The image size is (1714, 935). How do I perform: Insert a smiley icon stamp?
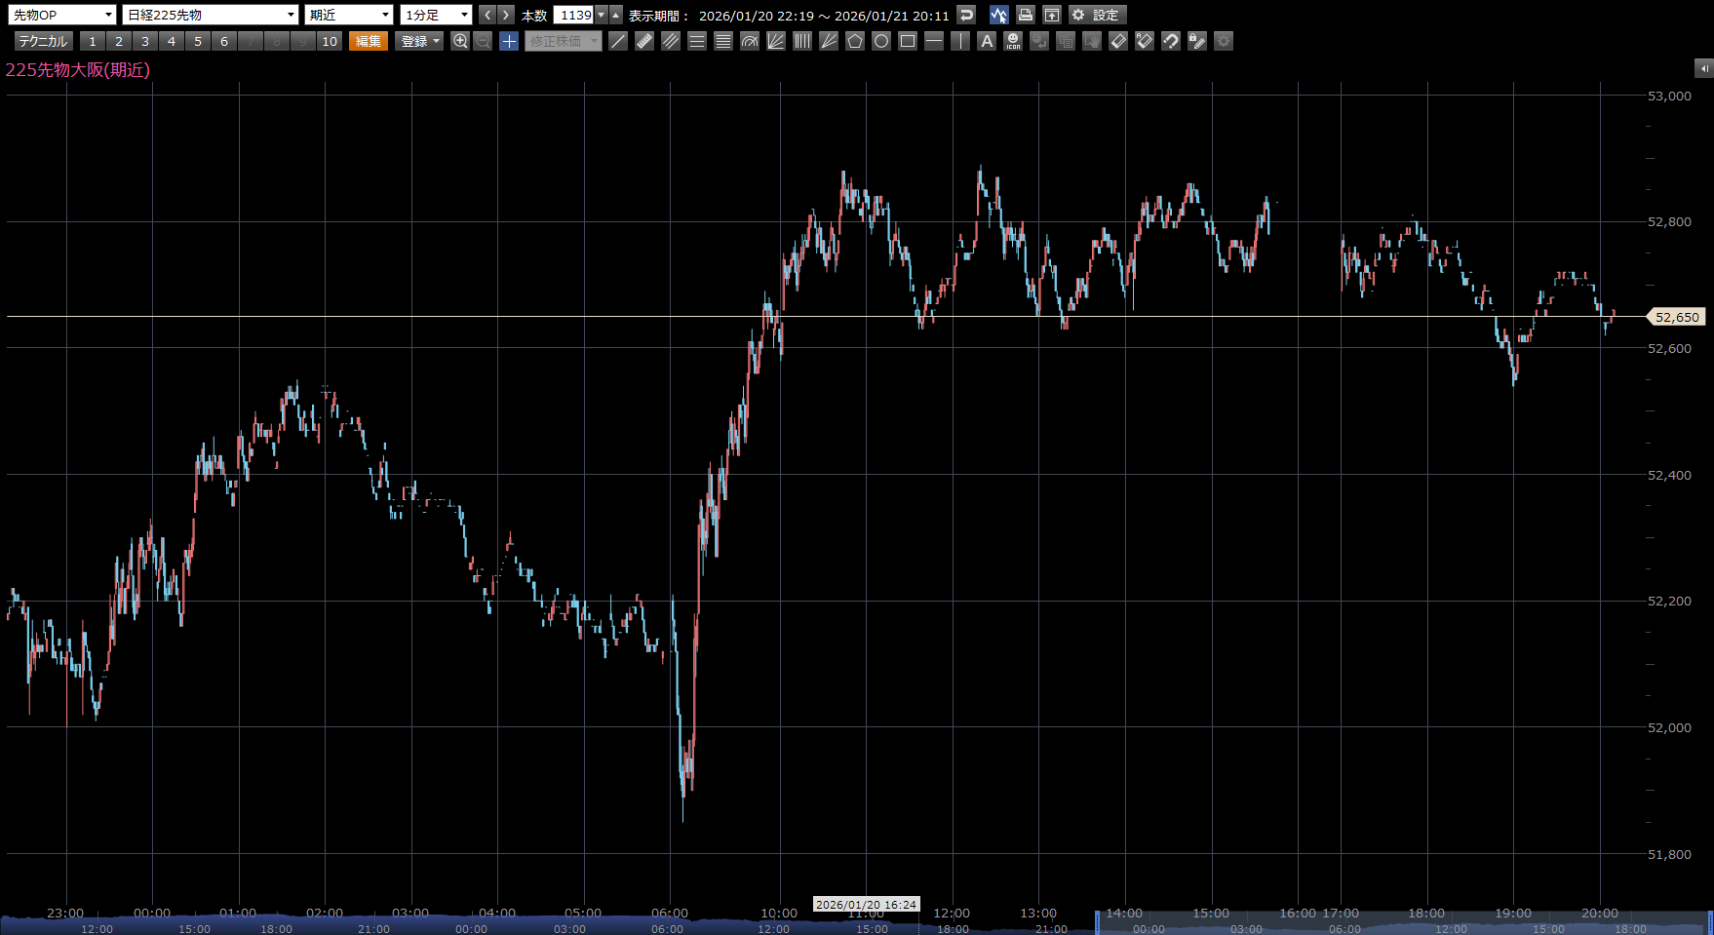pos(1013,41)
